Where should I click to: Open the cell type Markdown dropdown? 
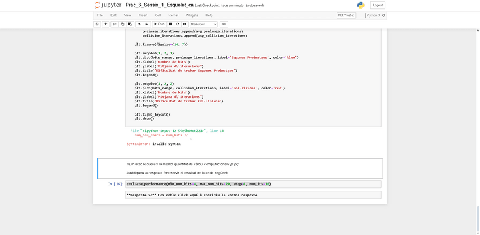pyautogui.click(x=203, y=24)
